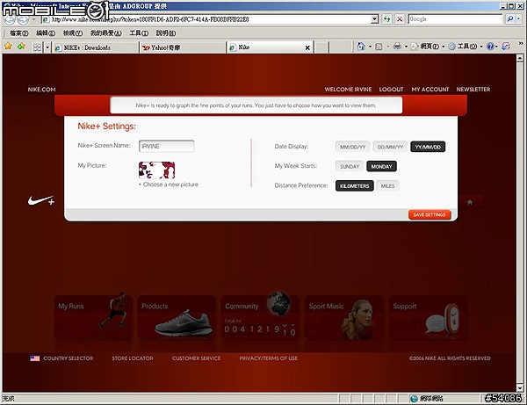Click the Help question mark icon
Viewport: 527px width, 405px height.
[x=490, y=47]
